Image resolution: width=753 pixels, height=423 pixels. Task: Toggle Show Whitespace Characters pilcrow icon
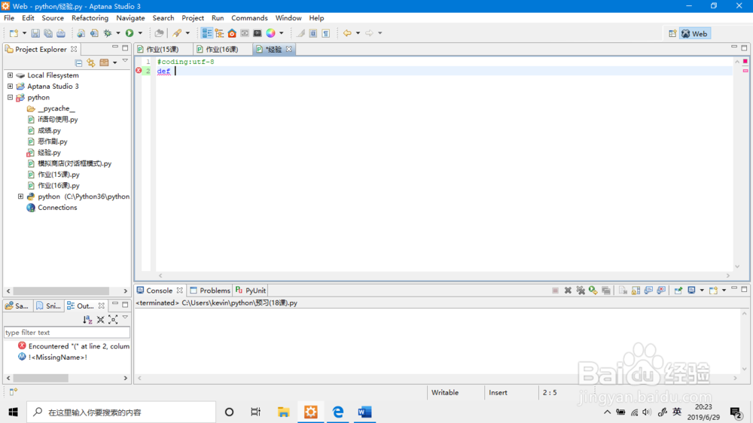326,33
